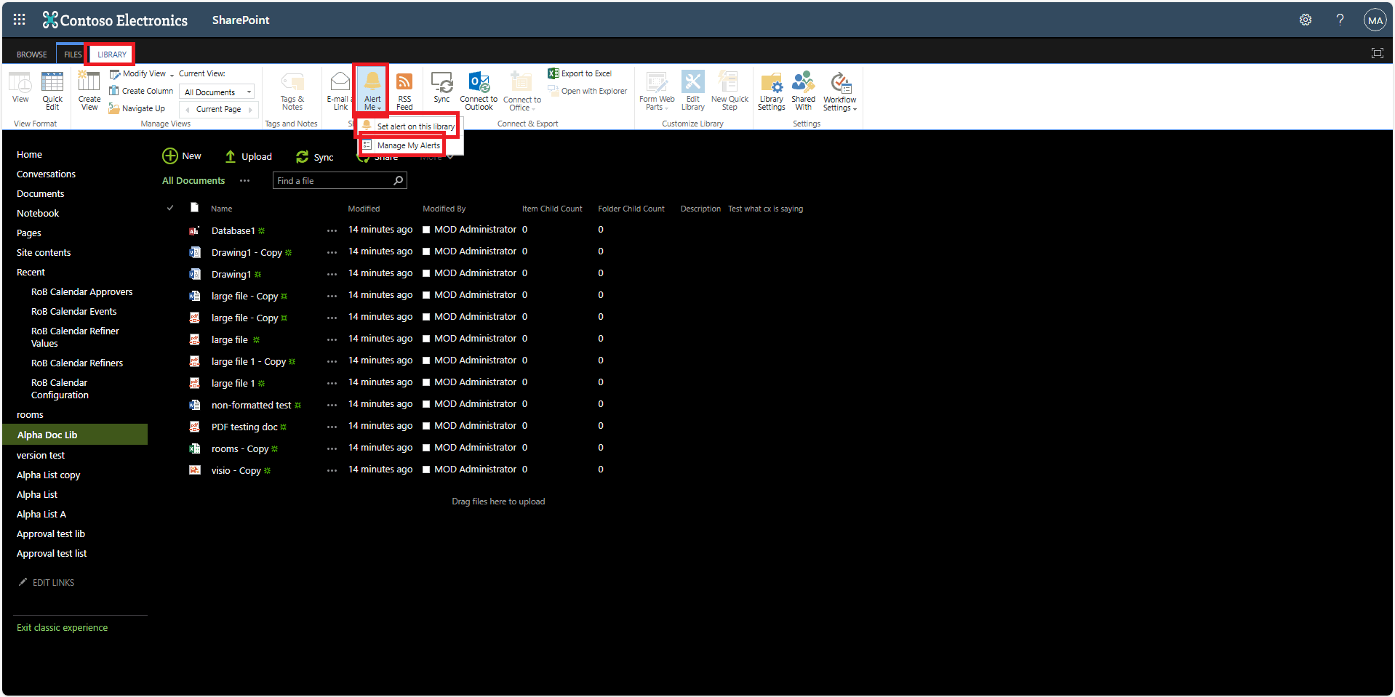Click the Sync ribbon icon
The height and width of the screenshot is (697, 1395).
point(441,88)
